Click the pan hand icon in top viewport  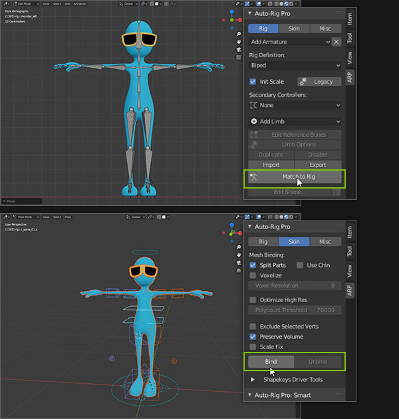[x=239, y=42]
